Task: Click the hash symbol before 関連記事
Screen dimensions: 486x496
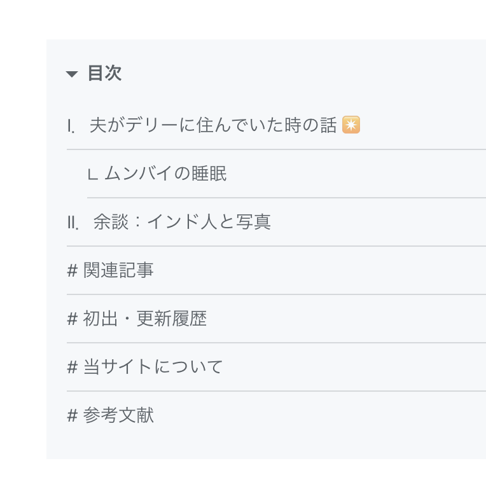Action: click(x=73, y=271)
